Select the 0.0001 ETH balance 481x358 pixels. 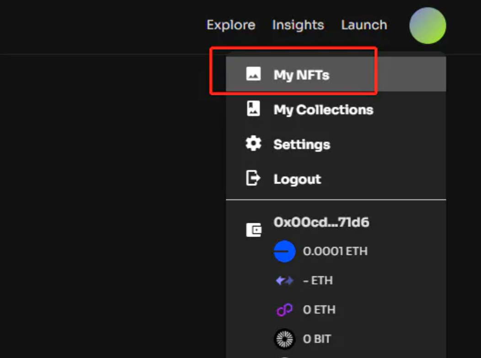(335, 252)
